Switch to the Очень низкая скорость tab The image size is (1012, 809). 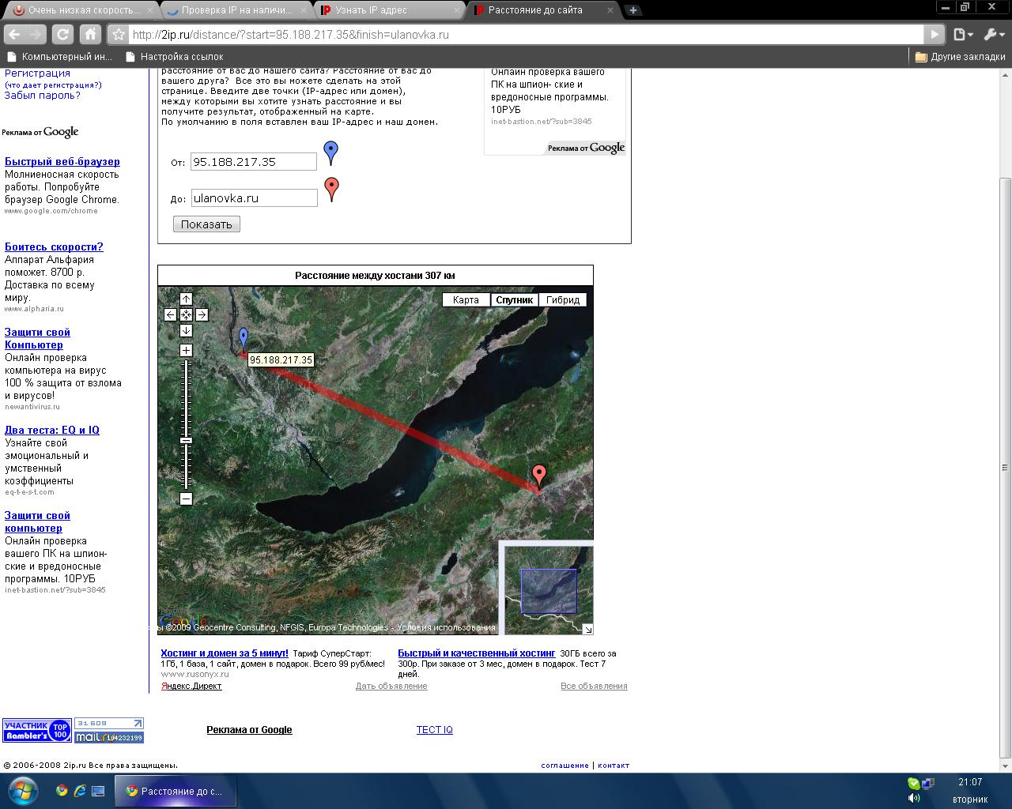[x=79, y=10]
